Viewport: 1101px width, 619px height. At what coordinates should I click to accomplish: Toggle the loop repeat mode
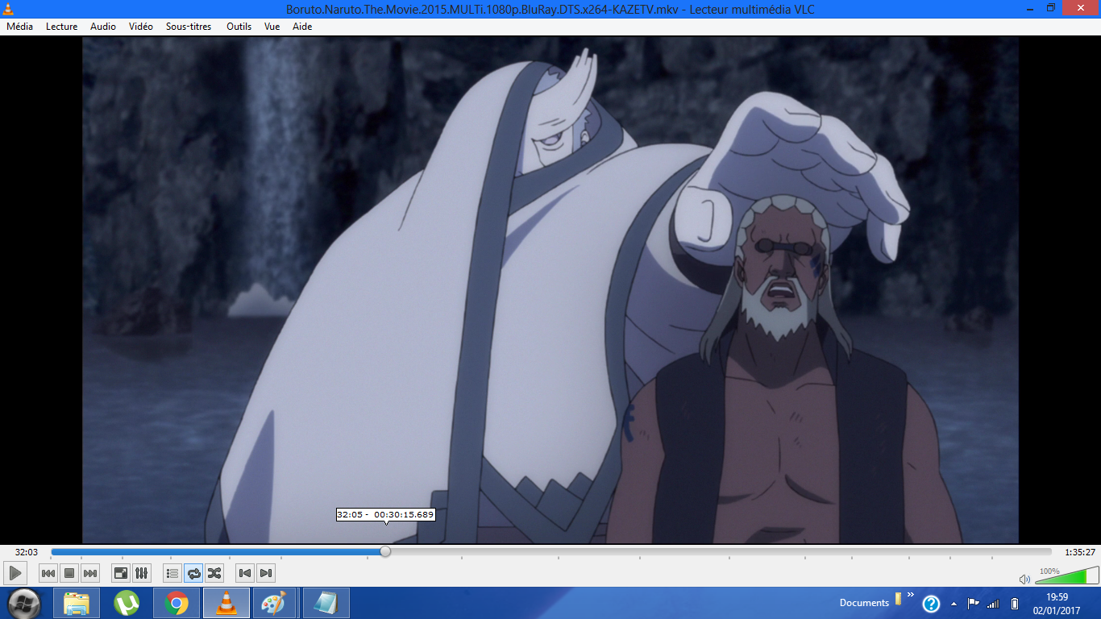(193, 573)
